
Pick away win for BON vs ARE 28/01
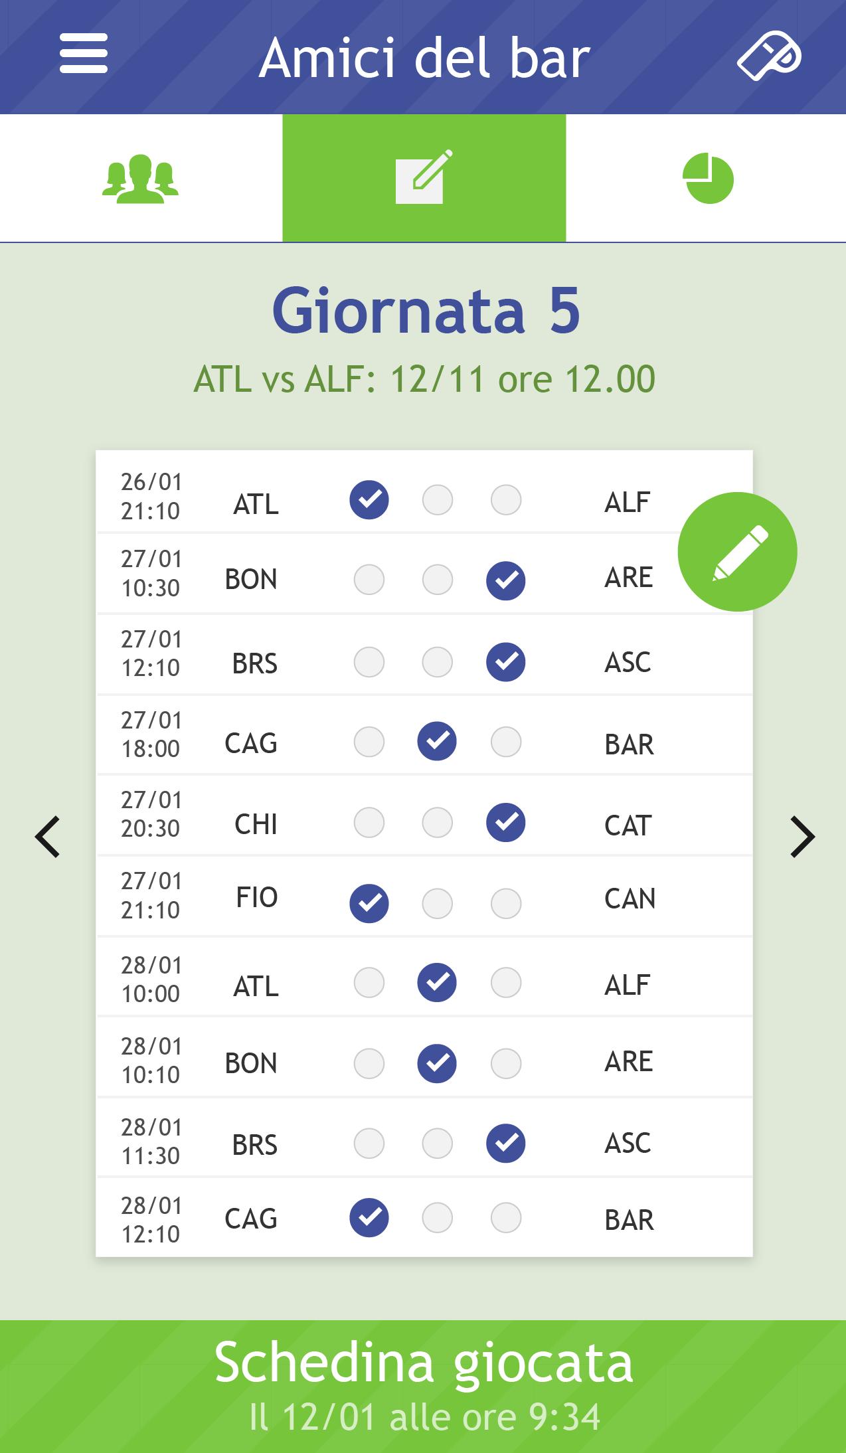pyautogui.click(x=506, y=1064)
